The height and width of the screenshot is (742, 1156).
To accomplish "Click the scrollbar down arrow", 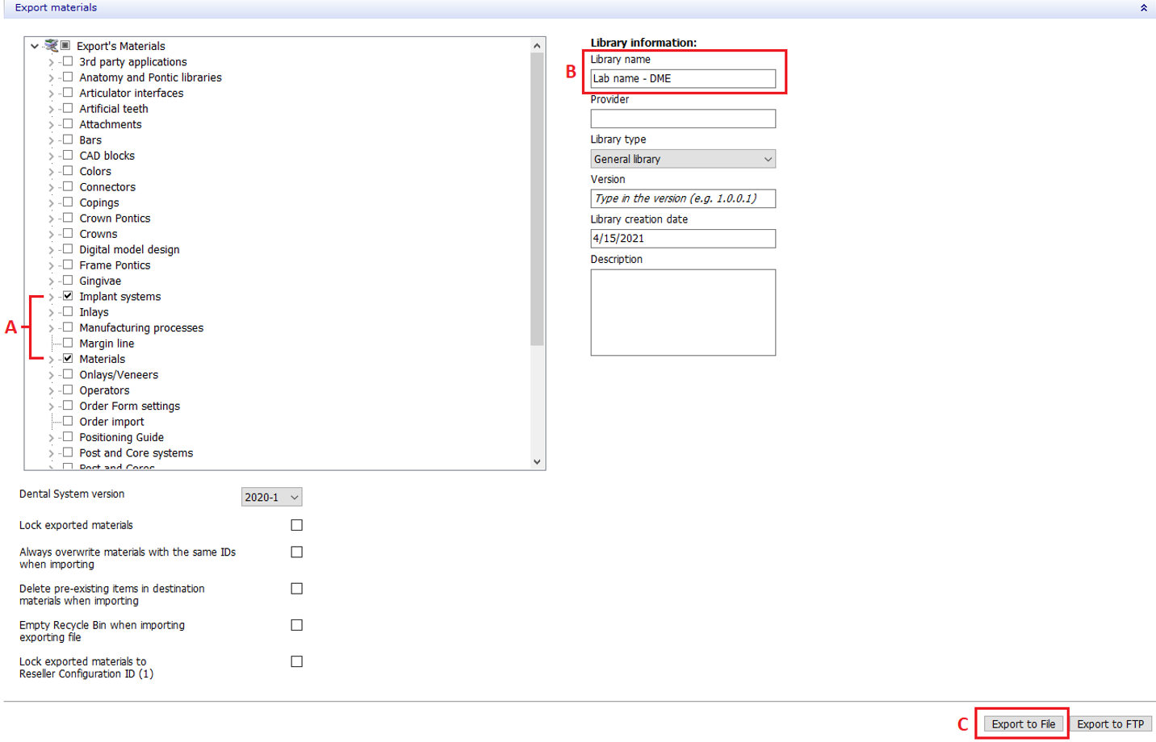I will click(536, 461).
